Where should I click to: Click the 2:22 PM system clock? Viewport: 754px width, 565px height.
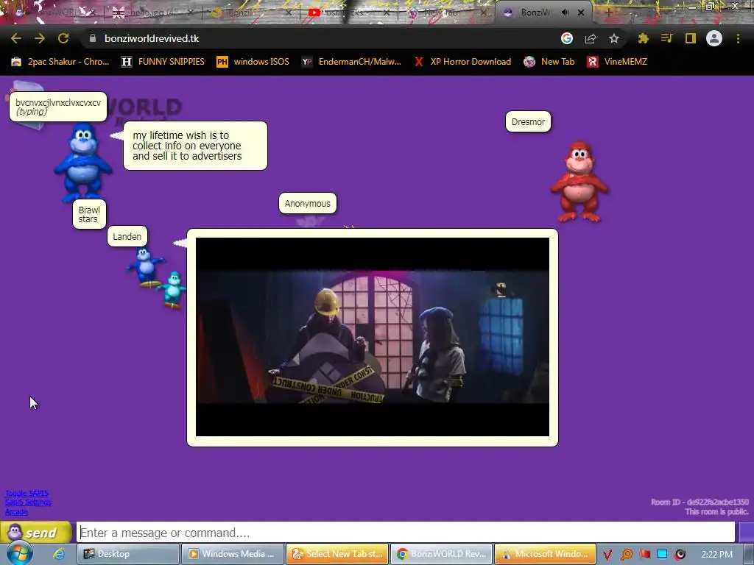[x=717, y=555]
